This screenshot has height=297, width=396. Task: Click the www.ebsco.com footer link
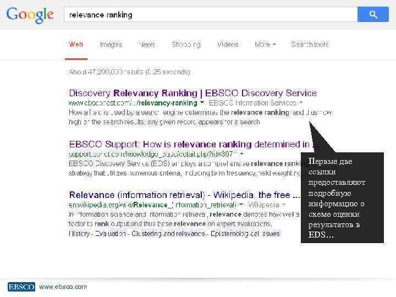coord(63,287)
